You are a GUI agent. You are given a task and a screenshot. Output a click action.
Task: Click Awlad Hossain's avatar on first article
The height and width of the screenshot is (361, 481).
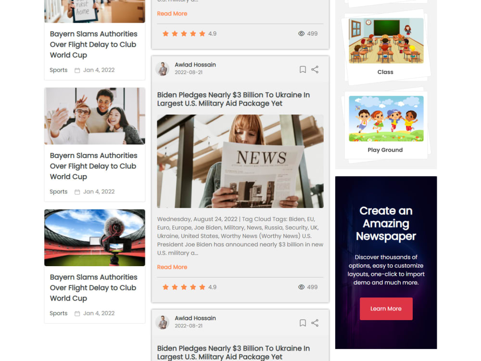point(163,69)
